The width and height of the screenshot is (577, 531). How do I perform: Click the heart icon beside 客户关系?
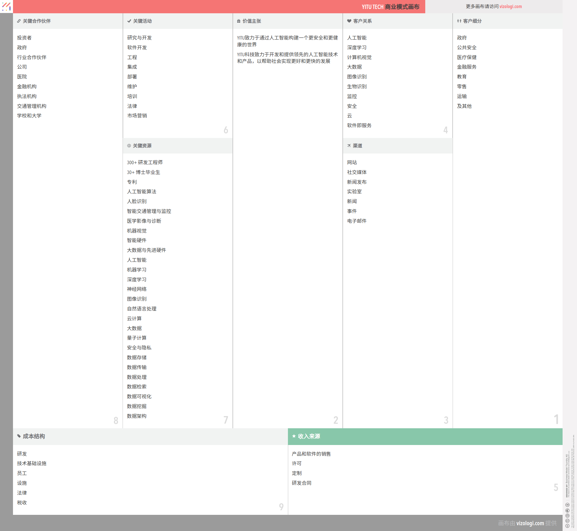[349, 21]
